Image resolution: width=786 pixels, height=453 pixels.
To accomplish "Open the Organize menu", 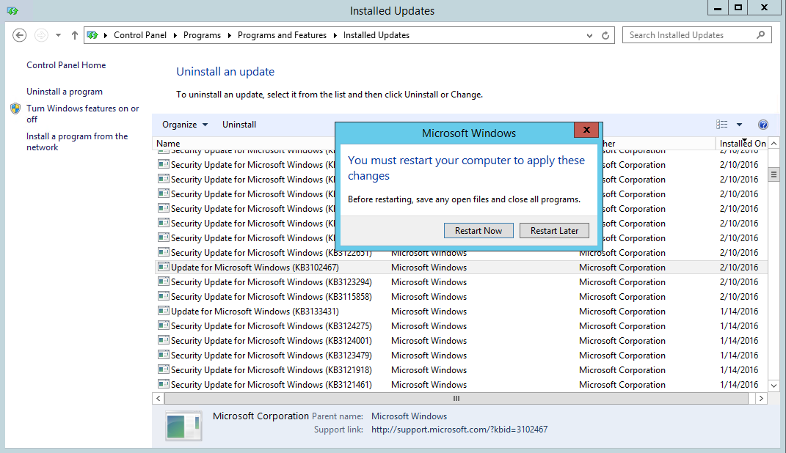I will point(184,125).
